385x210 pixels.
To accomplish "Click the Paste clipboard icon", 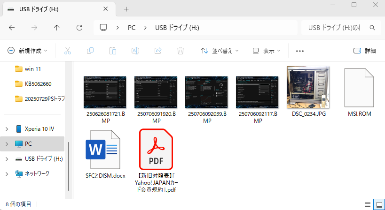I will (113, 51).
